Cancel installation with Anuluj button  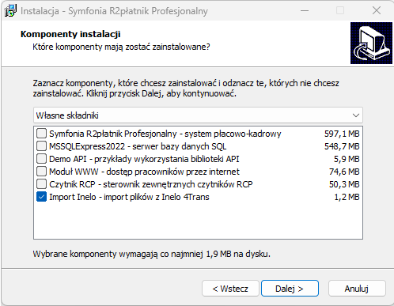pyautogui.click(x=357, y=289)
